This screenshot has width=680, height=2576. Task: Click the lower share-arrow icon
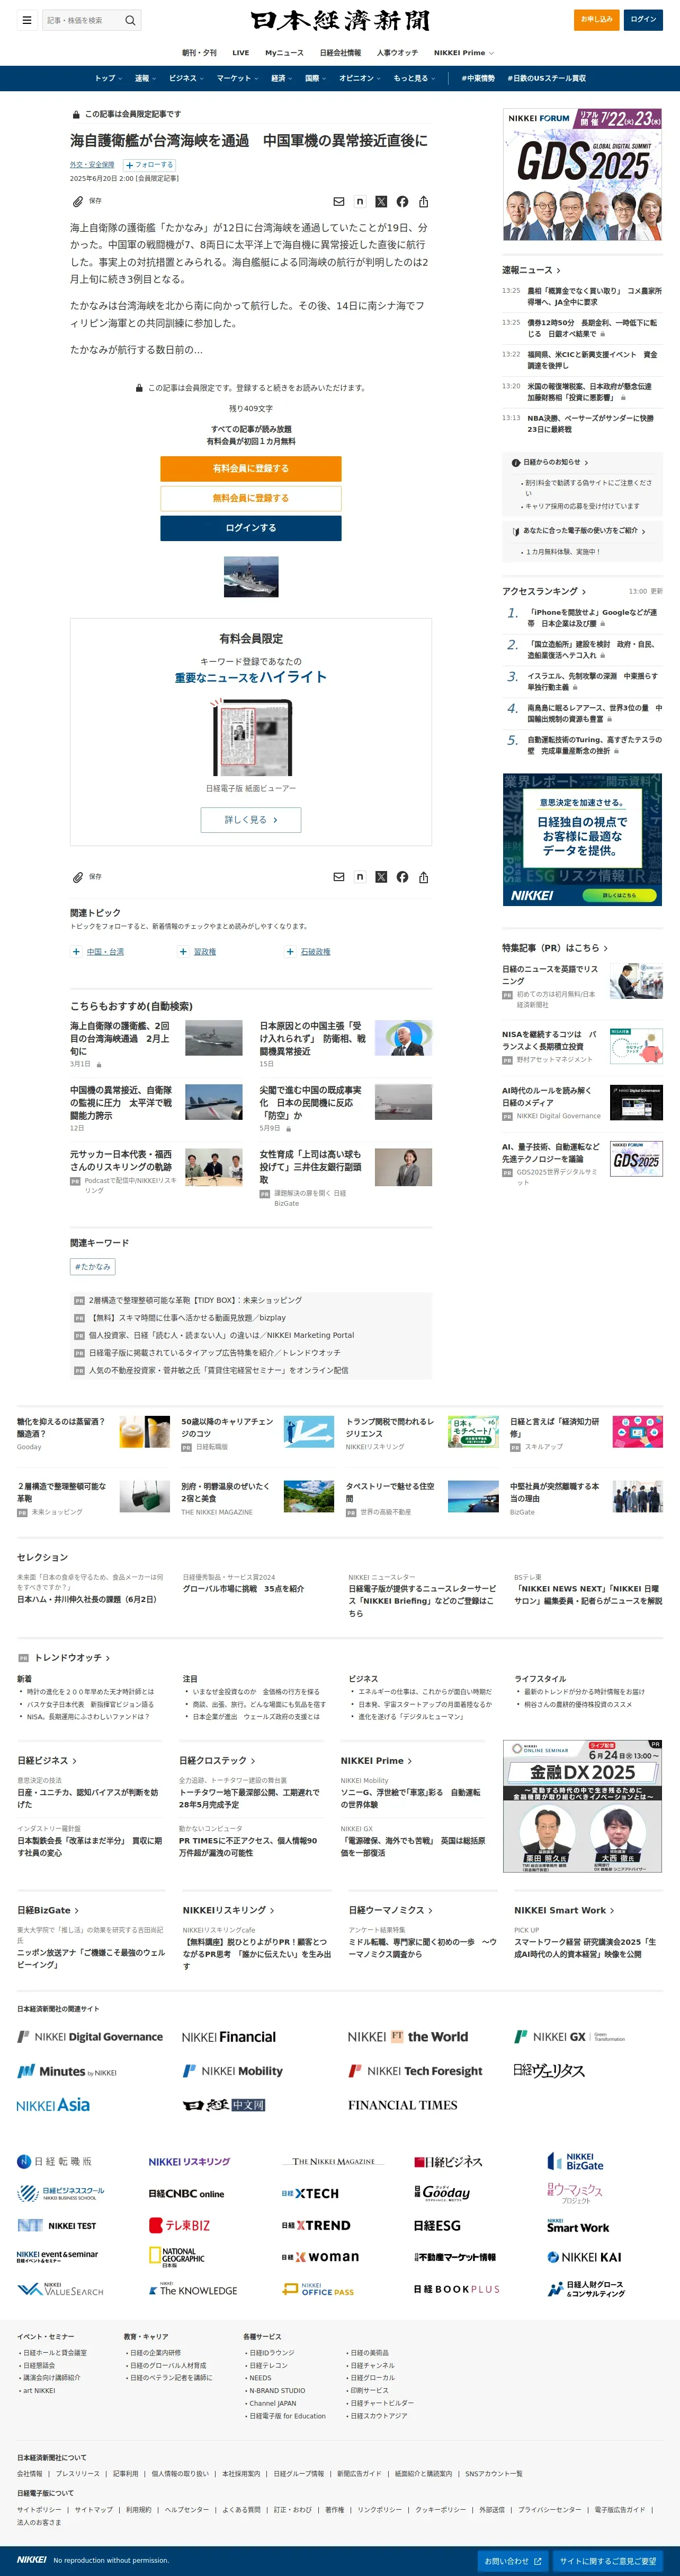pos(423,877)
